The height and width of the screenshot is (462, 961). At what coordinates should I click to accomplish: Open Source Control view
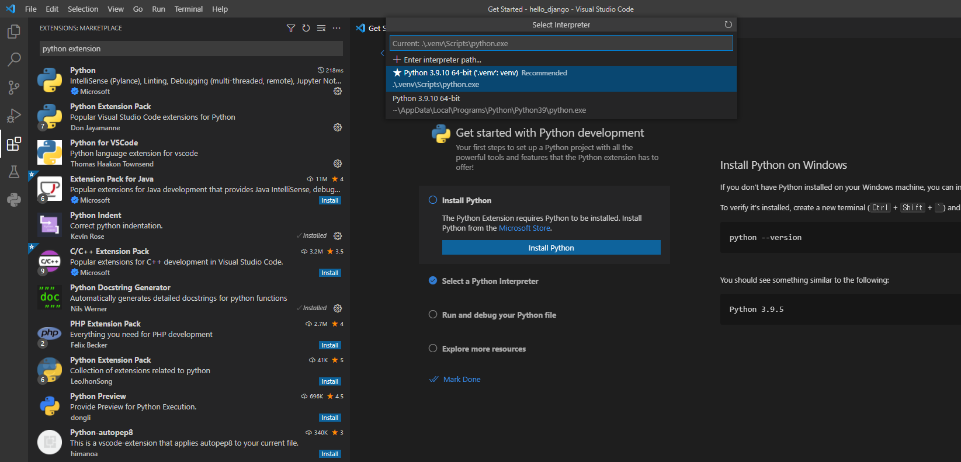coord(14,88)
